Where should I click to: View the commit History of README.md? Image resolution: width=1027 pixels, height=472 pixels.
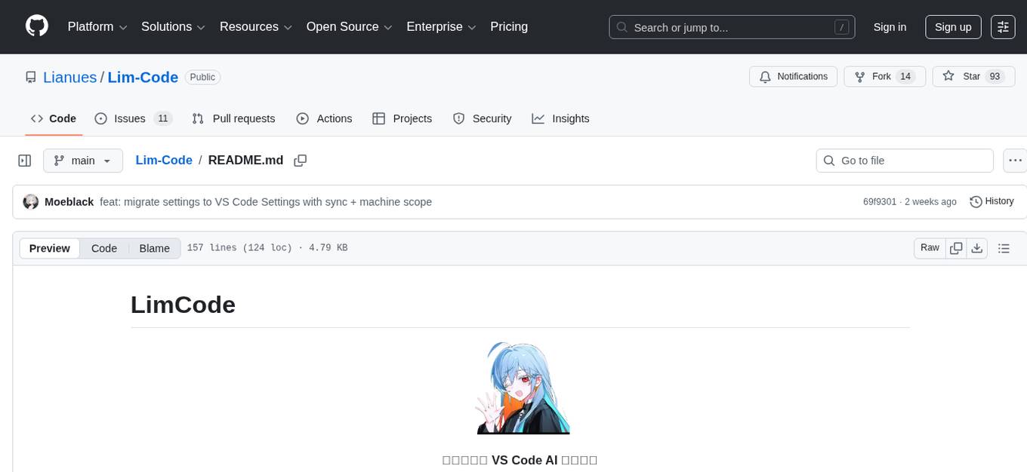pyautogui.click(x=992, y=201)
